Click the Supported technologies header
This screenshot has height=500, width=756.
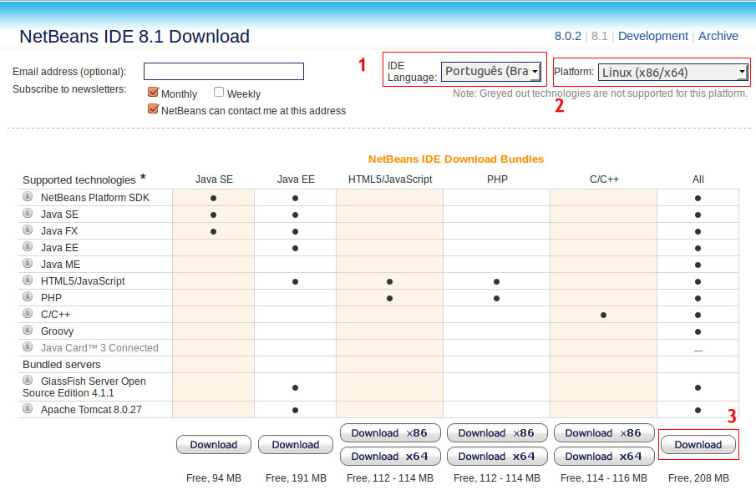point(79,179)
